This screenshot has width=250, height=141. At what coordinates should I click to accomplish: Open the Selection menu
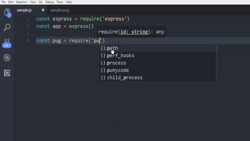pyautogui.click(x=21, y=2)
